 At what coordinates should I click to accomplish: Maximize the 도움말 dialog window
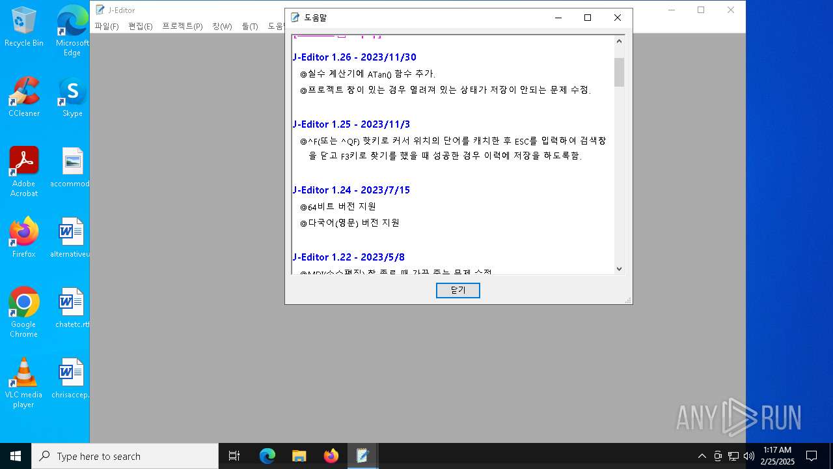click(x=588, y=18)
